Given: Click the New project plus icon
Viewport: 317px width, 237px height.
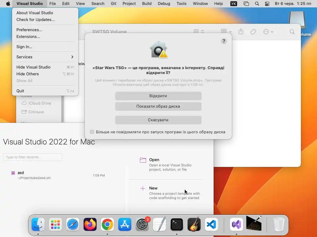Looking at the screenshot, I should [x=143, y=189].
